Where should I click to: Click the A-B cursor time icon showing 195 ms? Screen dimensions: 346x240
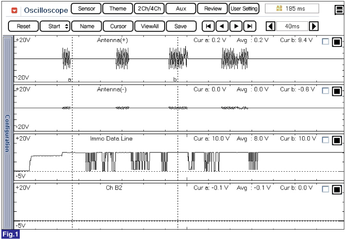[279, 8]
